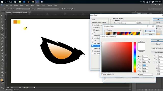Select the Path Selection tool
The image size is (163, 91).
point(2,66)
